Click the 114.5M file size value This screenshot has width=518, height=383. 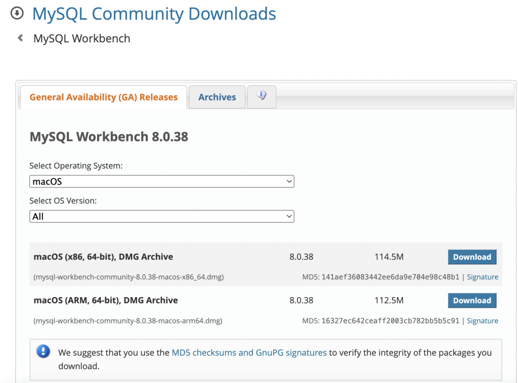point(389,257)
